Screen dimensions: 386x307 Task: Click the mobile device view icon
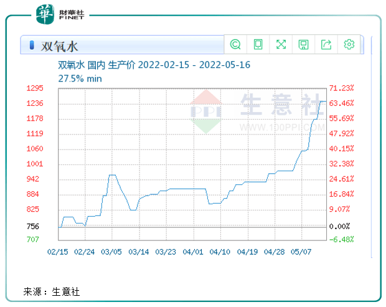point(258,45)
